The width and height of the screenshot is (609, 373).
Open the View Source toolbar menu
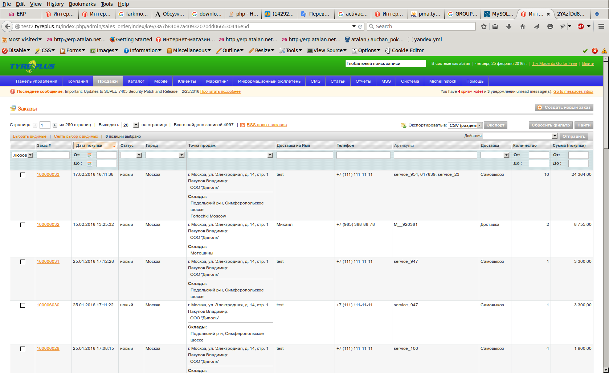[x=327, y=50]
